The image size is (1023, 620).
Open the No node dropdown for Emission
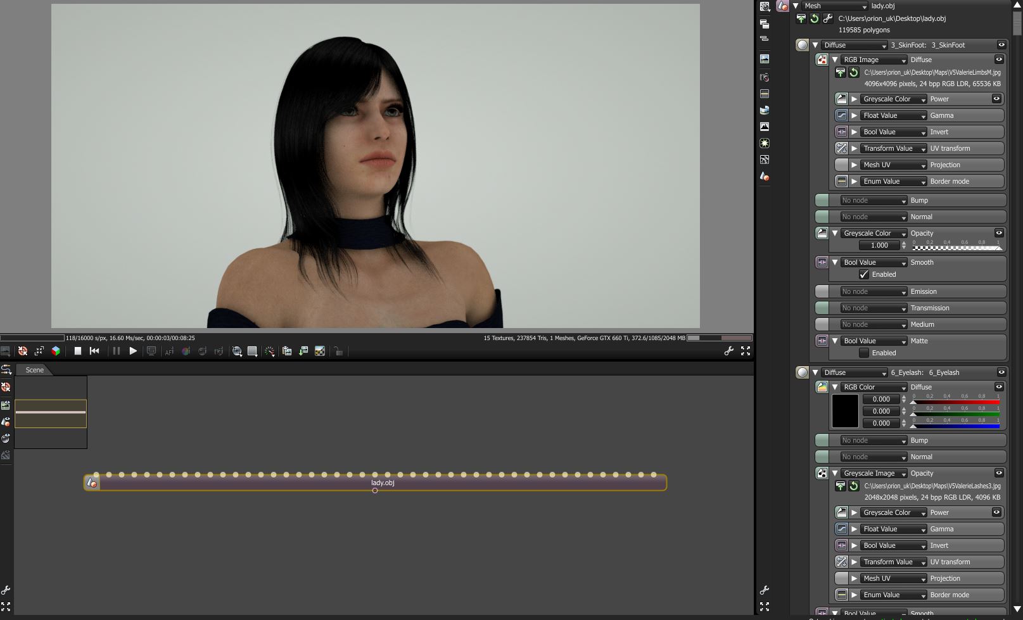coord(873,291)
